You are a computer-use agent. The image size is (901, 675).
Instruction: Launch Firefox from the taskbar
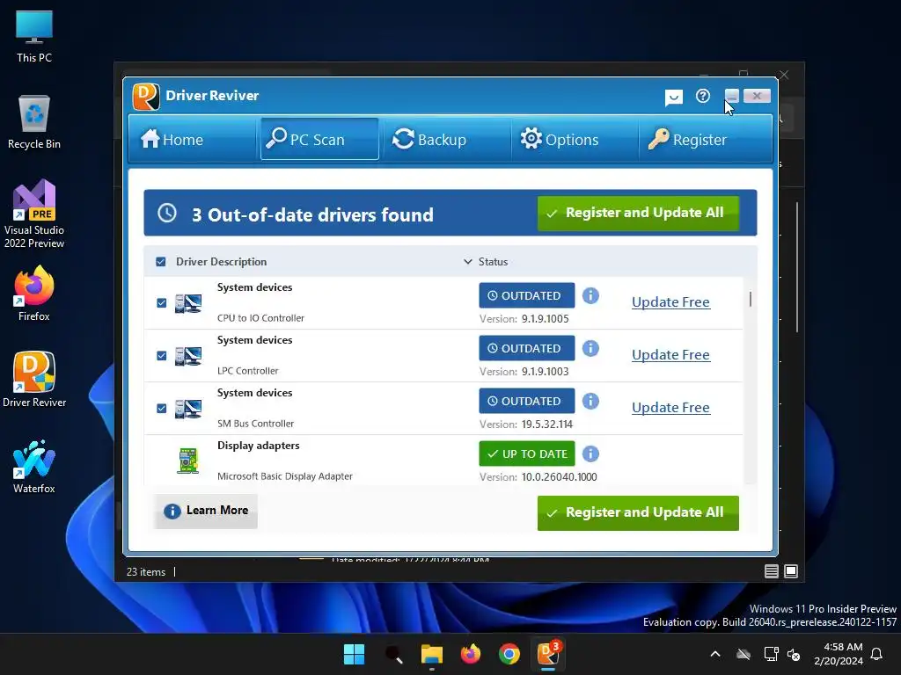471,654
